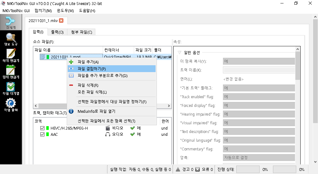Open the 작업 출력 job output
318x174 pixels.
[x=11, y=105]
